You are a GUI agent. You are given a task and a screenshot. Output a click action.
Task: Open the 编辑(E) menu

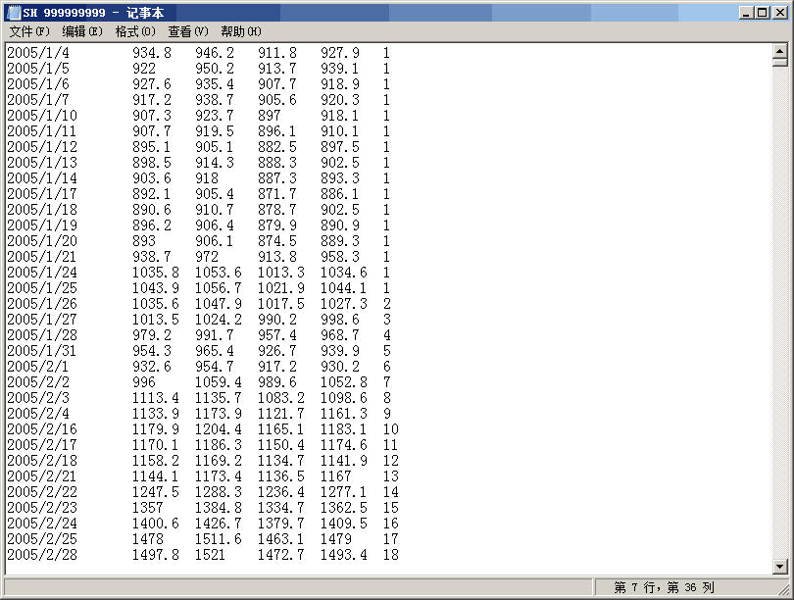82,31
